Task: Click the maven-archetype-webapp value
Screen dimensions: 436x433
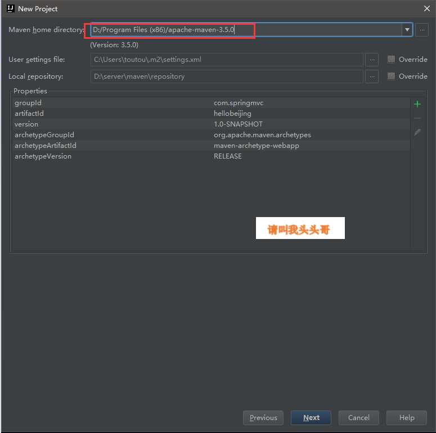Action: tap(257, 146)
